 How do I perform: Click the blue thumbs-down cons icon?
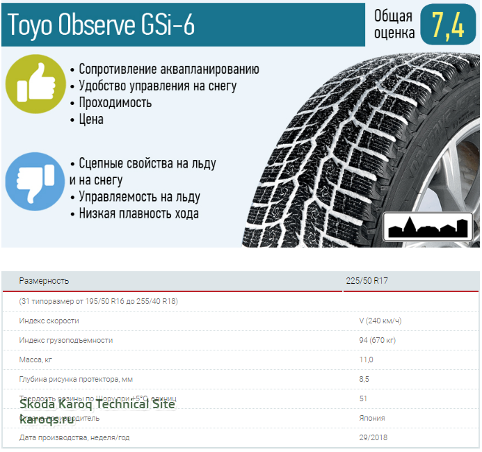[x=35, y=181]
